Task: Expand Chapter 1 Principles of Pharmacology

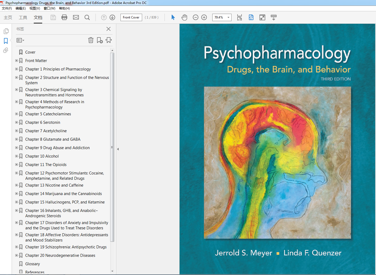Action: [16, 69]
